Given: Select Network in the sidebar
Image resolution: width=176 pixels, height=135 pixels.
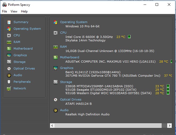Looking at the screenshot, I should pyautogui.click(x=20, y=88).
